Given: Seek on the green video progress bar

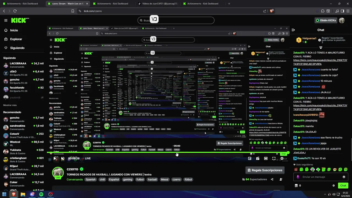Looking at the screenshot, I should [168, 153].
